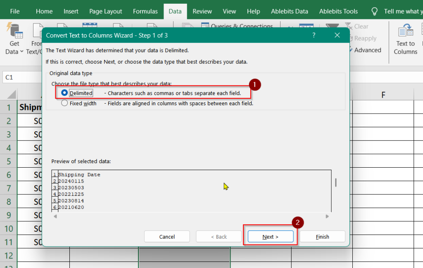Cancel the Text to Columns wizard
The height and width of the screenshot is (268, 423).
pos(167,236)
